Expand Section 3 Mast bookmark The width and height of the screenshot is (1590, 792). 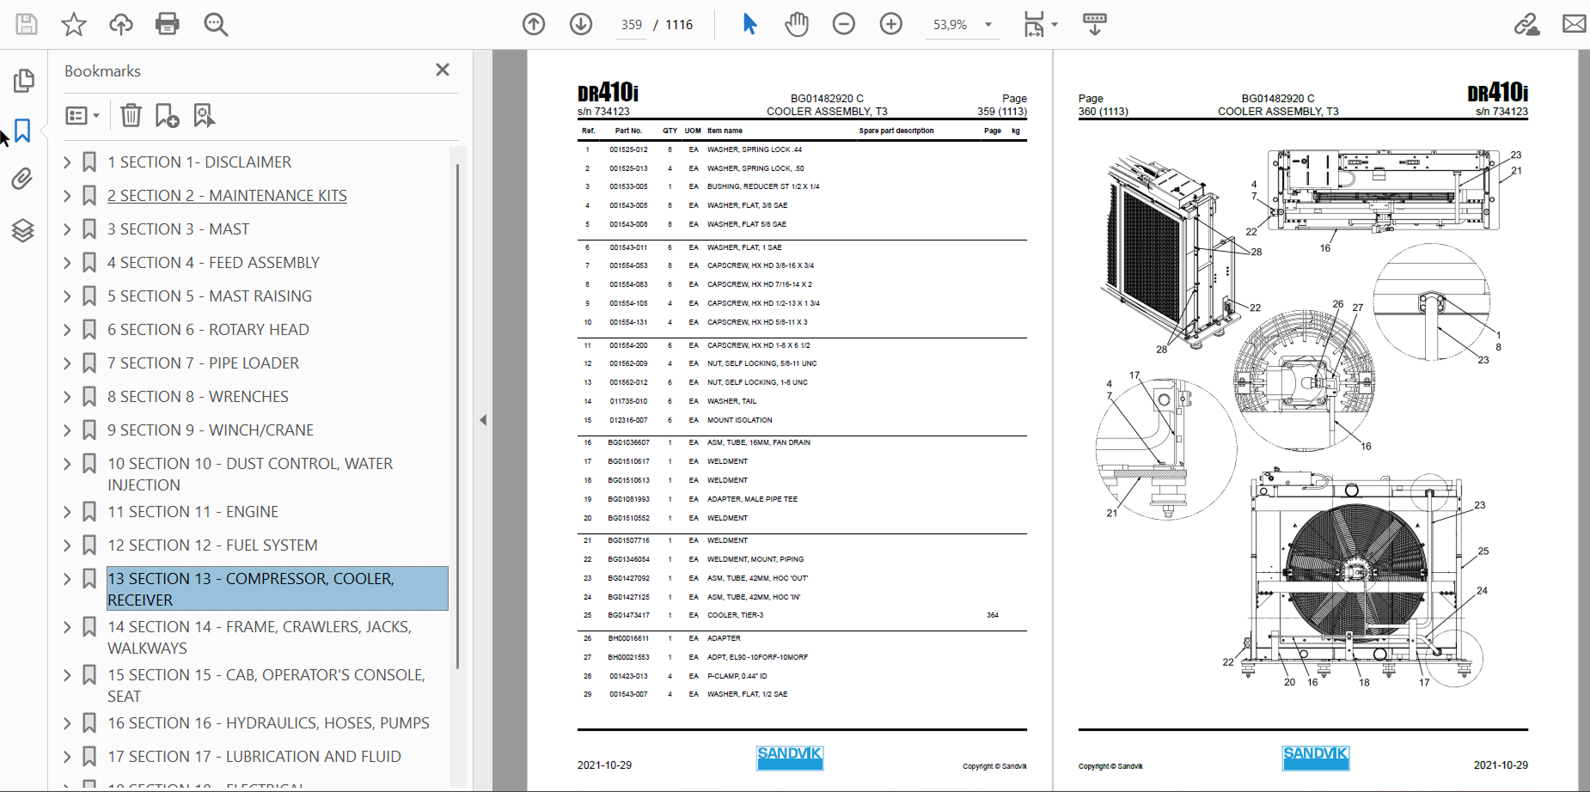click(x=67, y=228)
